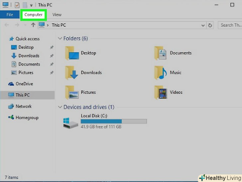Click the Properties quick access toolbar icon
This screenshot has height=182, width=242.
17,5
